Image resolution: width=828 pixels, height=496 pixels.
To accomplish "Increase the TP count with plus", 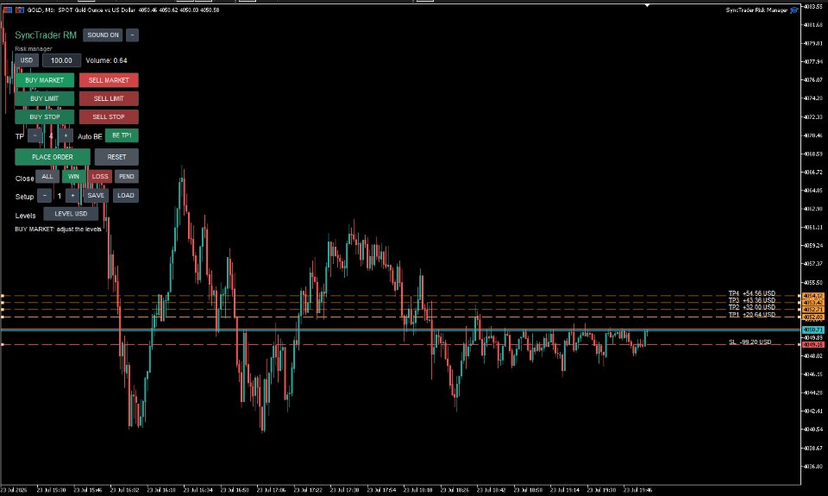I will pos(66,135).
